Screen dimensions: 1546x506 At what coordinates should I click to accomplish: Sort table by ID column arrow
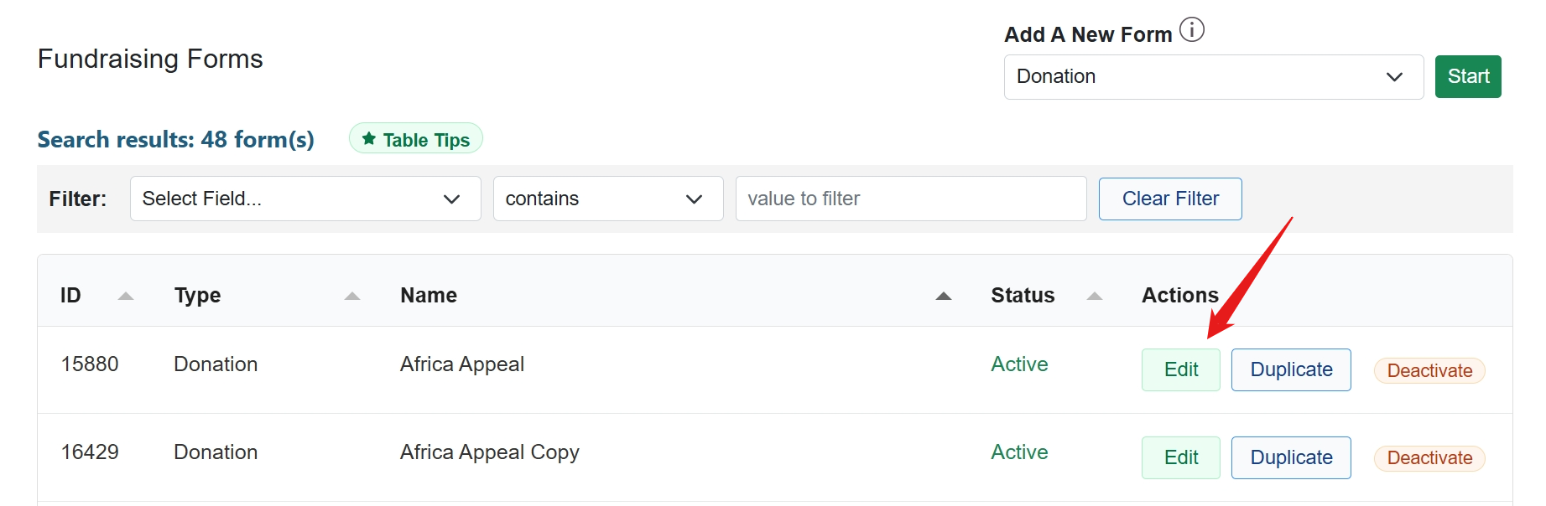point(126,296)
